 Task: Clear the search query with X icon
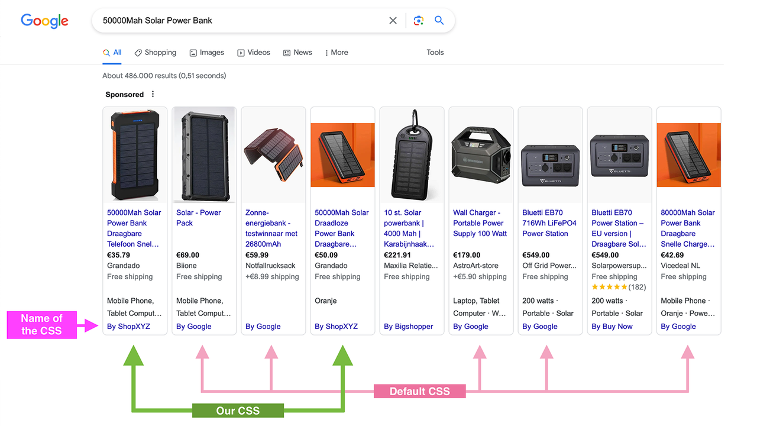pos(393,21)
